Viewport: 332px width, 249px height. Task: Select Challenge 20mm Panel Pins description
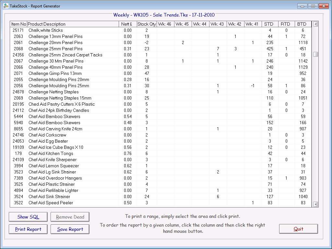point(55,42)
